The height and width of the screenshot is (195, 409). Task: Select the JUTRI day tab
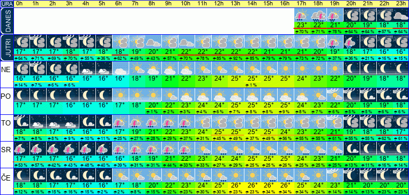(x=6, y=48)
